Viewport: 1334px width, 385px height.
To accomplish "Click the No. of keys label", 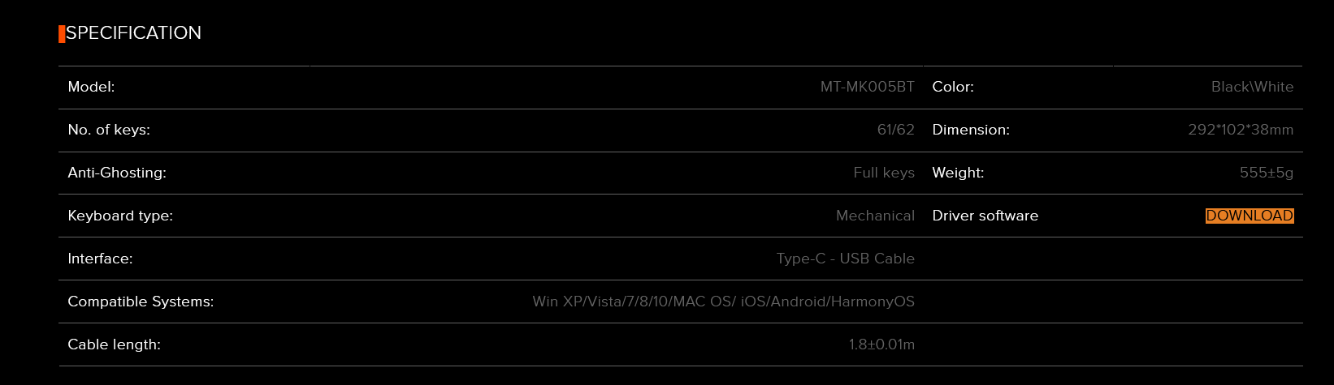I will click(109, 130).
